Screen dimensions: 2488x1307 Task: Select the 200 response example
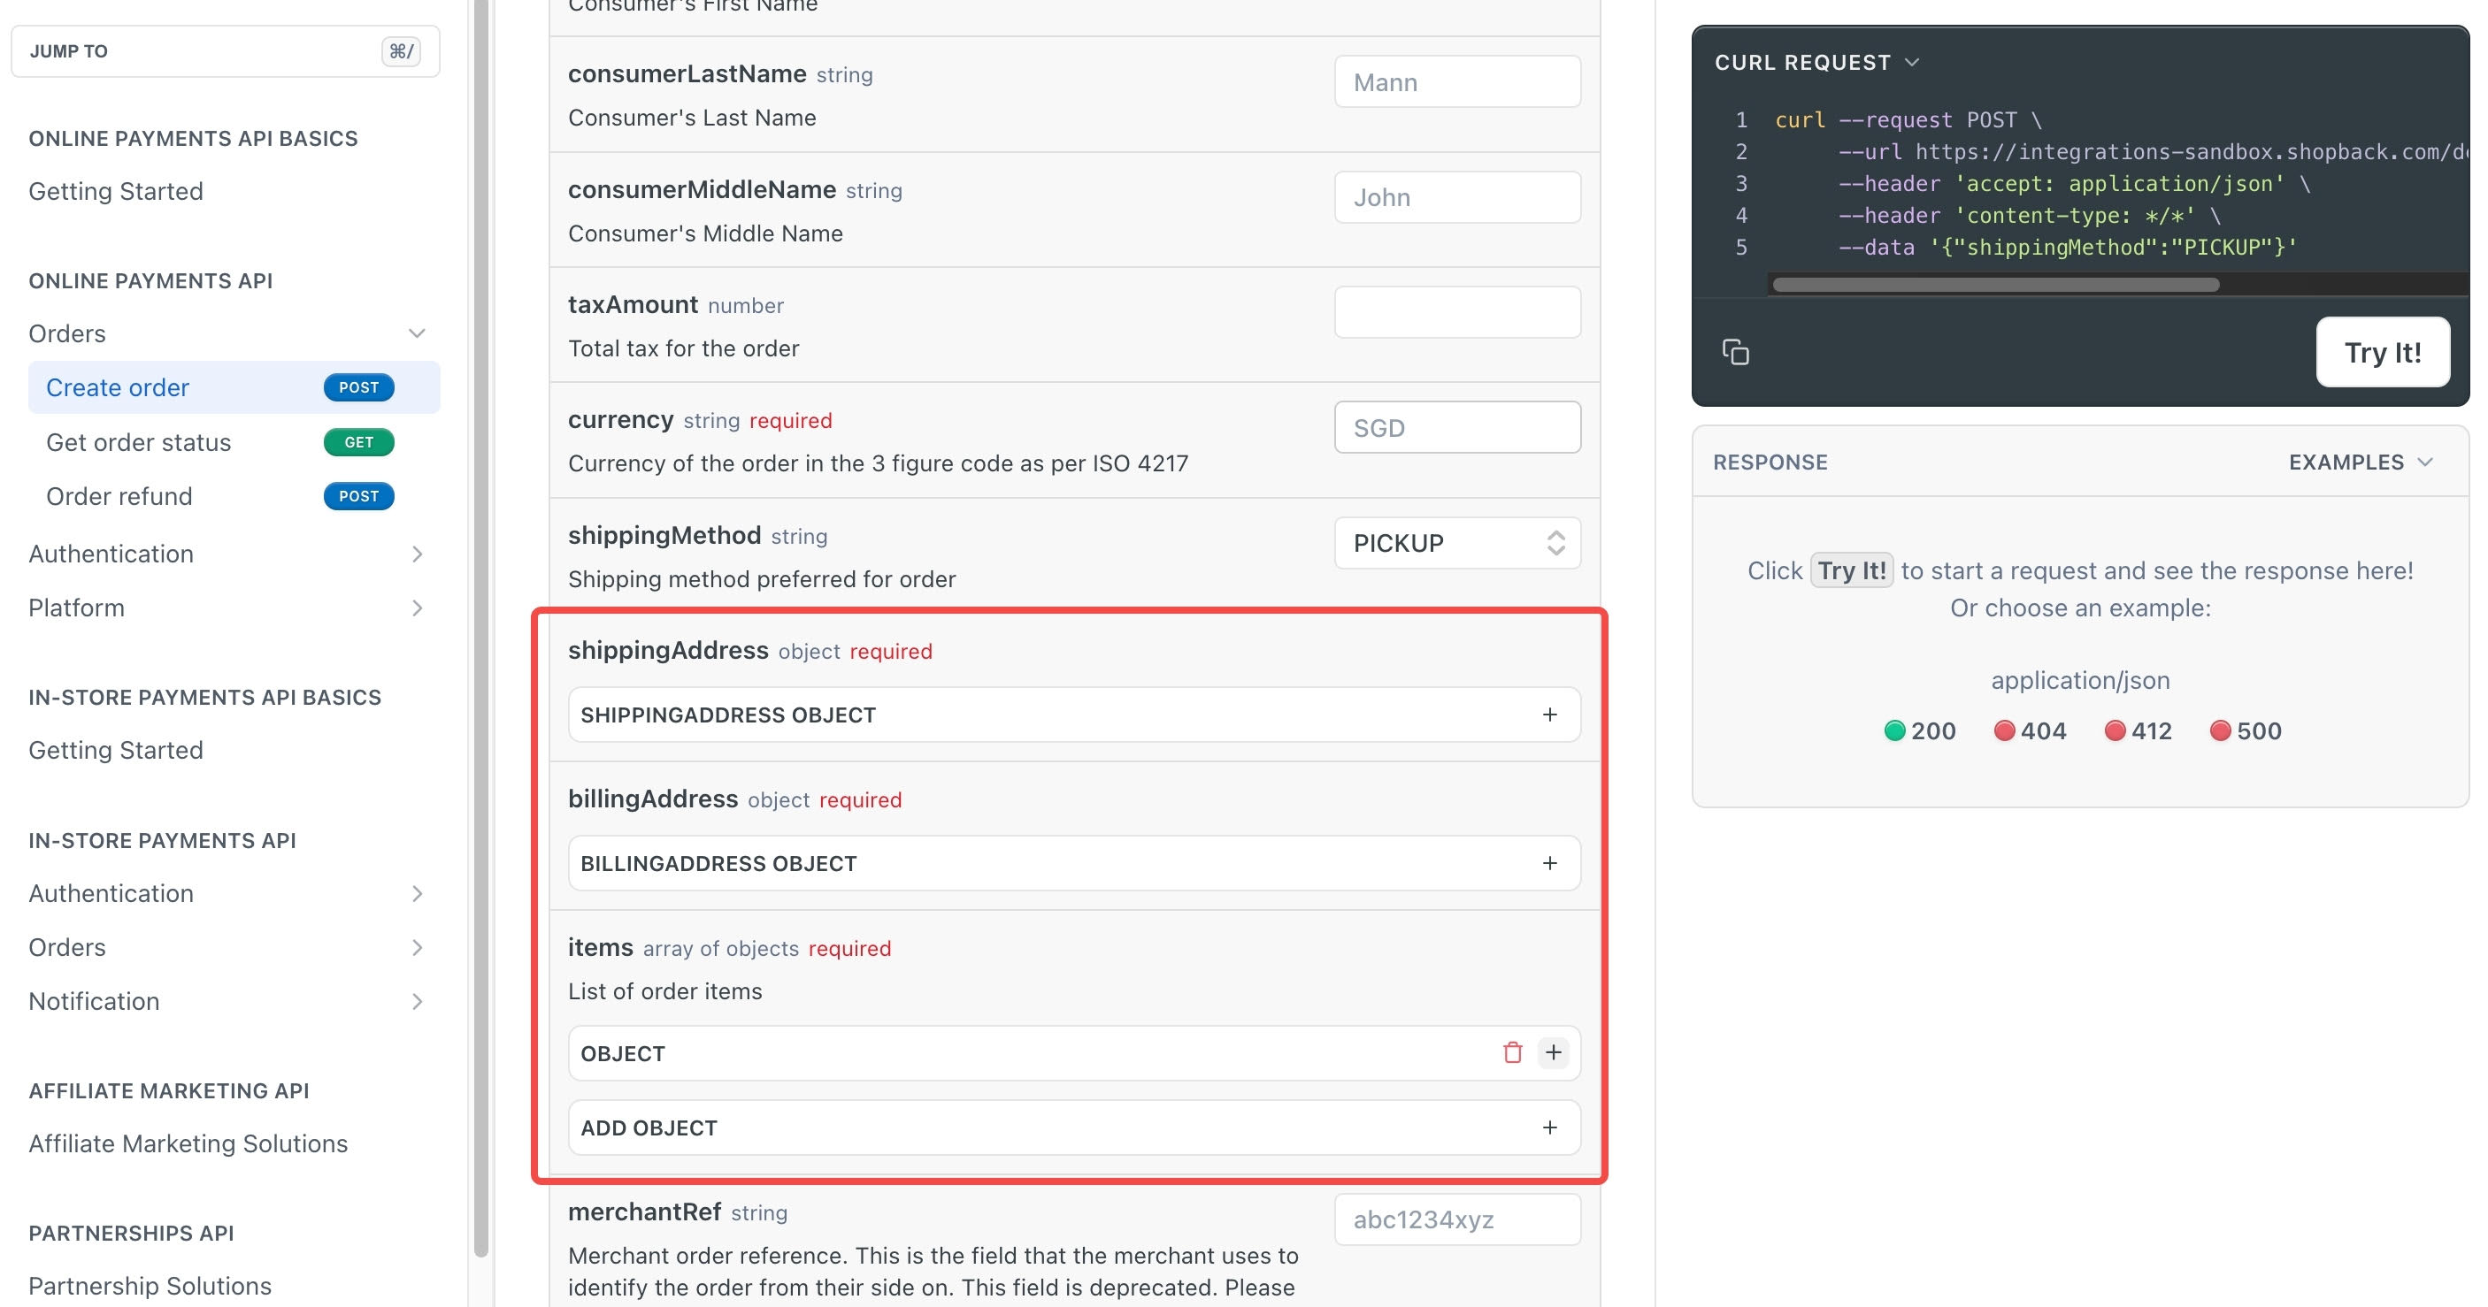pos(1920,730)
